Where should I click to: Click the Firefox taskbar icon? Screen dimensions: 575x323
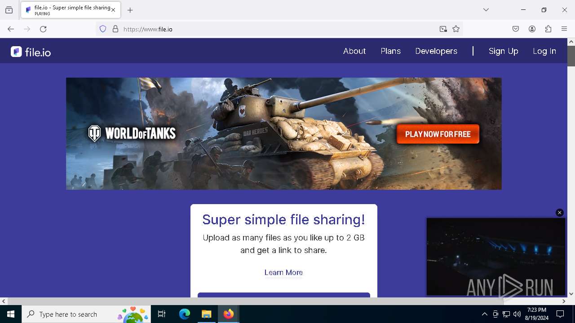(x=229, y=314)
